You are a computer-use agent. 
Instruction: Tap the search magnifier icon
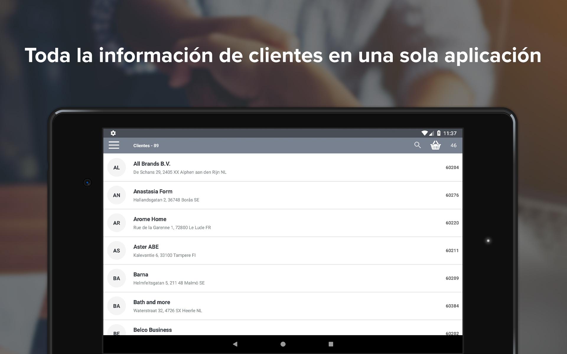pos(417,145)
